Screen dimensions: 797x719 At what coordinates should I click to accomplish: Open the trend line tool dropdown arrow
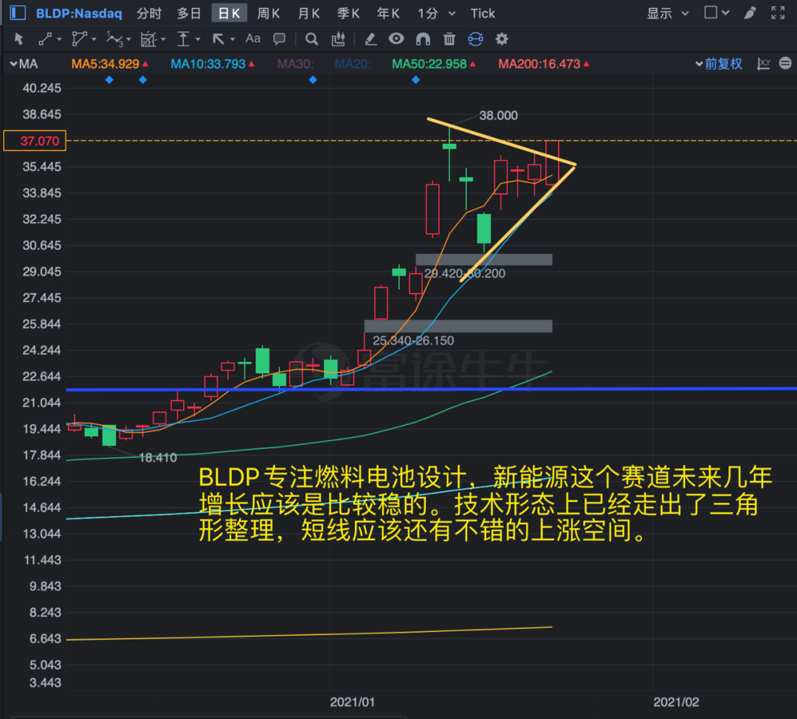(60, 39)
